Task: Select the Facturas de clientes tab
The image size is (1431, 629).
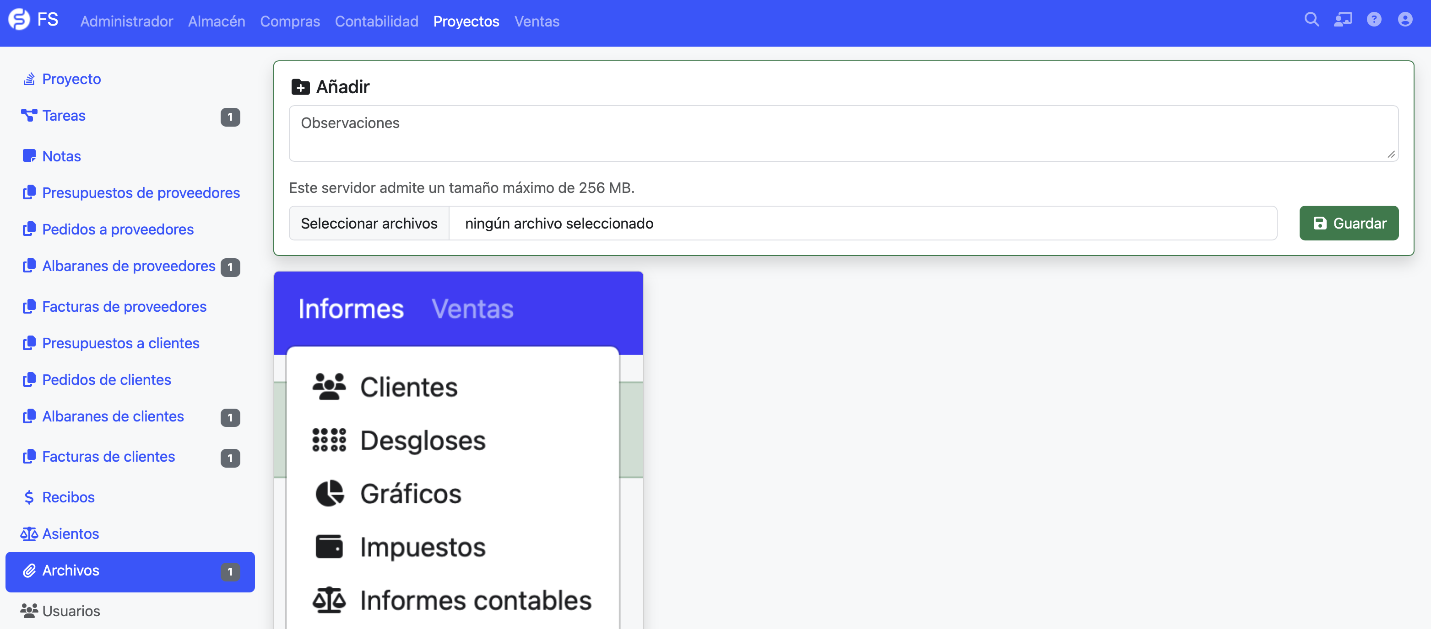Action: coord(108,457)
